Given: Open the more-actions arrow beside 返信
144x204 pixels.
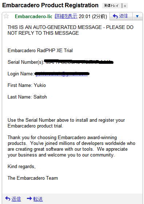Looking at the screenshot, I should point(137,16).
